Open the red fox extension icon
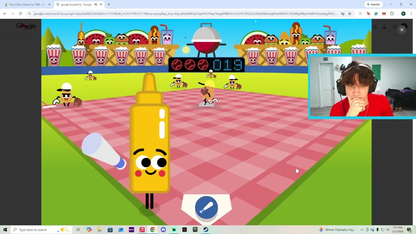This screenshot has width=416, height=234. (384, 14)
